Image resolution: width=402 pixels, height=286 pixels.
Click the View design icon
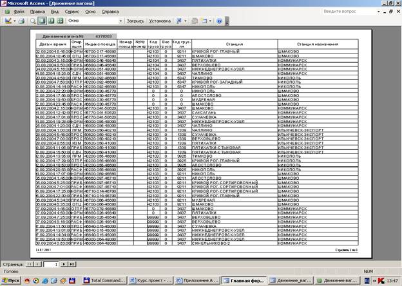pyautogui.click(x=7, y=21)
